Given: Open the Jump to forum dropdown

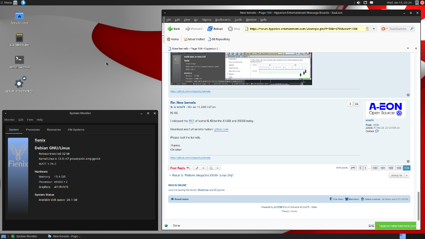Looking at the screenshot, I should tap(399, 176).
